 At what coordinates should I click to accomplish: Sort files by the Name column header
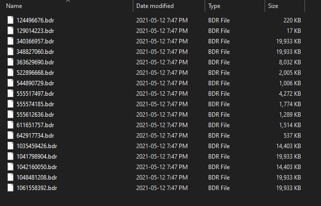tap(14, 6)
